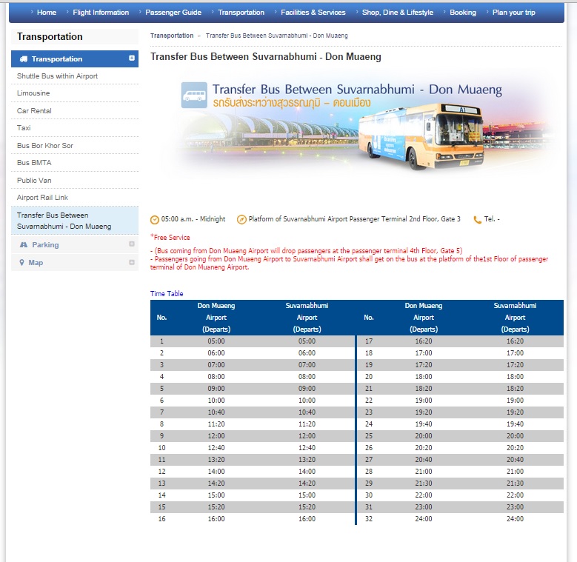Image resolution: width=577 pixels, height=562 pixels.
Task: Click the row 4 Don Mueang 08:00 cell
Action: click(x=216, y=377)
